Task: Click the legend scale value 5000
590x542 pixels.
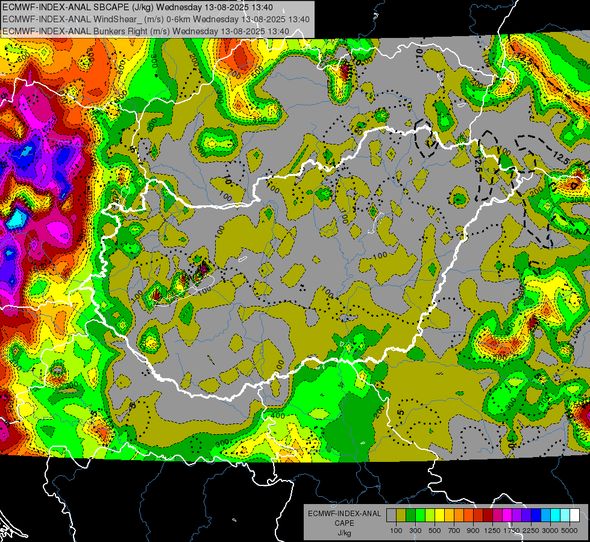Action: pos(570,531)
